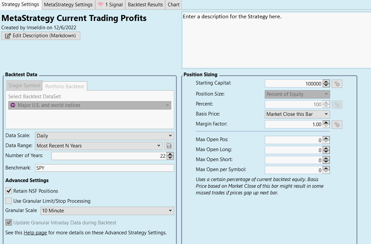Open the Chart tab
Viewport: 371px width, 244px height.
point(173,5)
